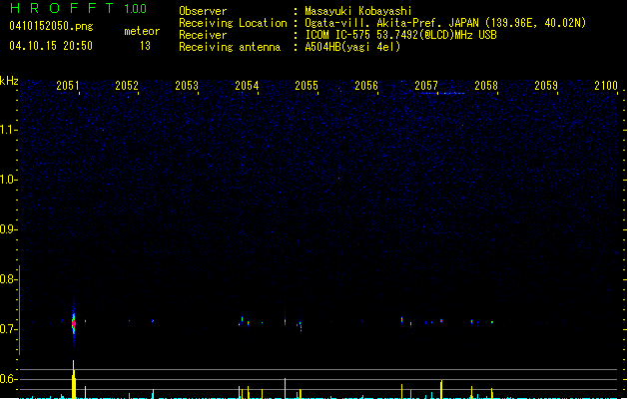Click frequency axis label 0.8
Image resolution: width=628 pixels, height=399 pixels.
coord(8,279)
